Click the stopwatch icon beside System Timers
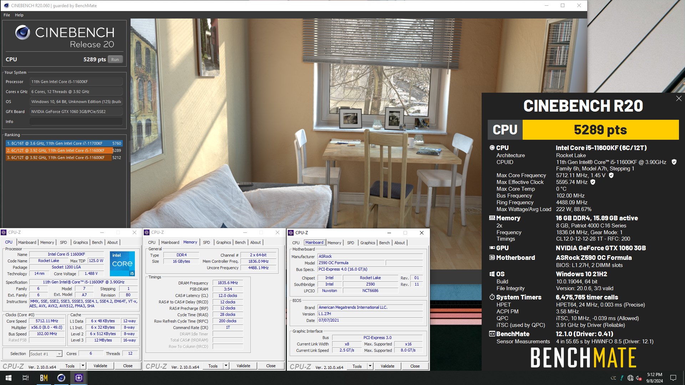Viewport: 685px width, 385px height. [492, 297]
